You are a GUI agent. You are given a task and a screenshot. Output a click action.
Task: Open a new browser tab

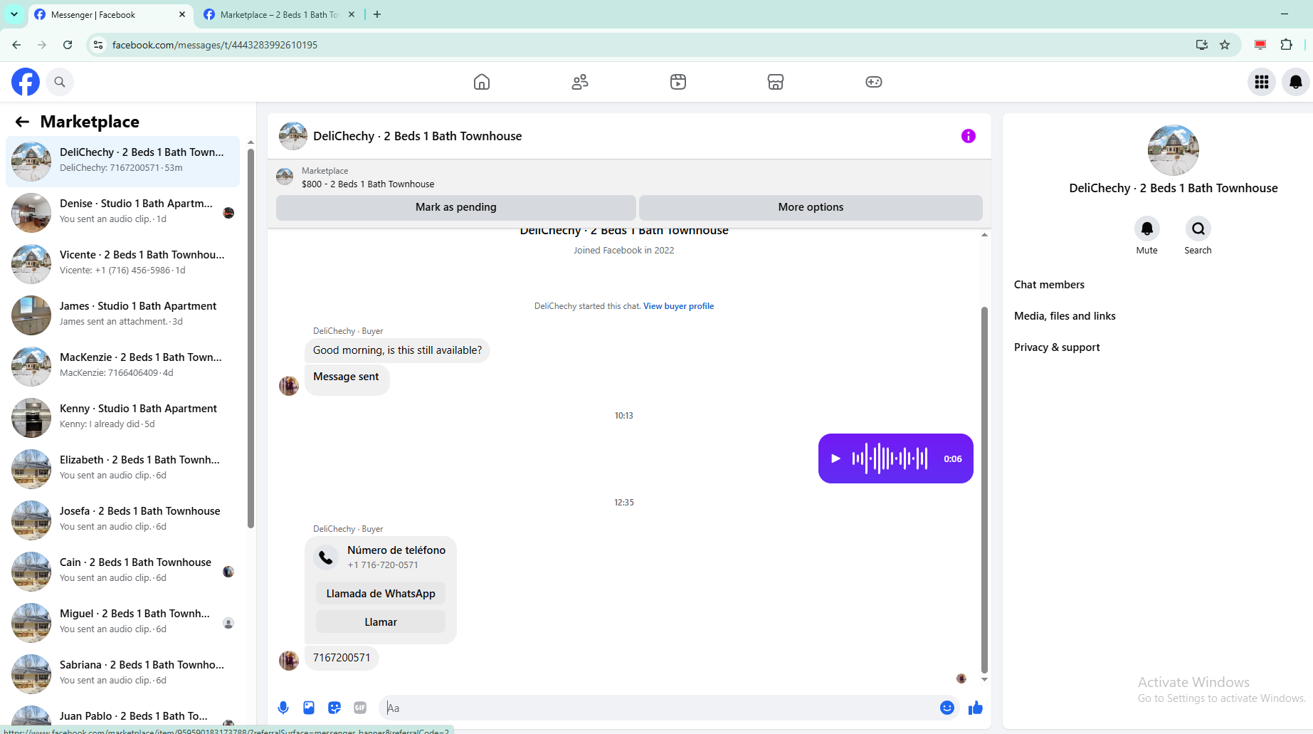pos(377,14)
